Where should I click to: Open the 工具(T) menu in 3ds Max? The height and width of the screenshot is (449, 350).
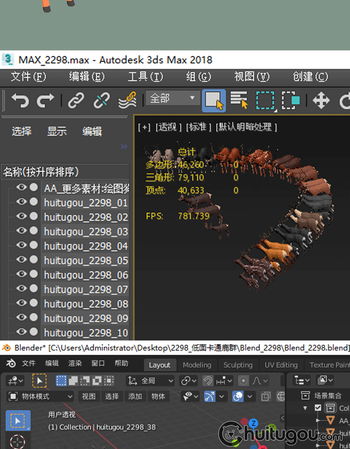[145, 77]
